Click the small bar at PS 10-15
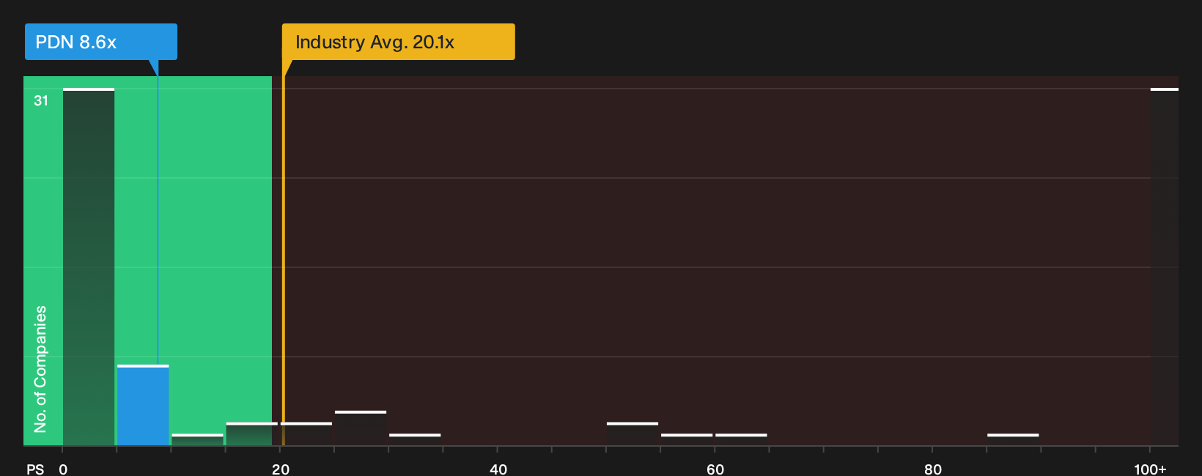The width and height of the screenshot is (1202, 476). coord(197,439)
